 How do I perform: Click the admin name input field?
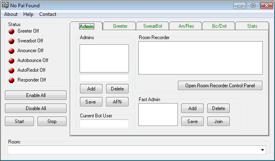click(104, 77)
